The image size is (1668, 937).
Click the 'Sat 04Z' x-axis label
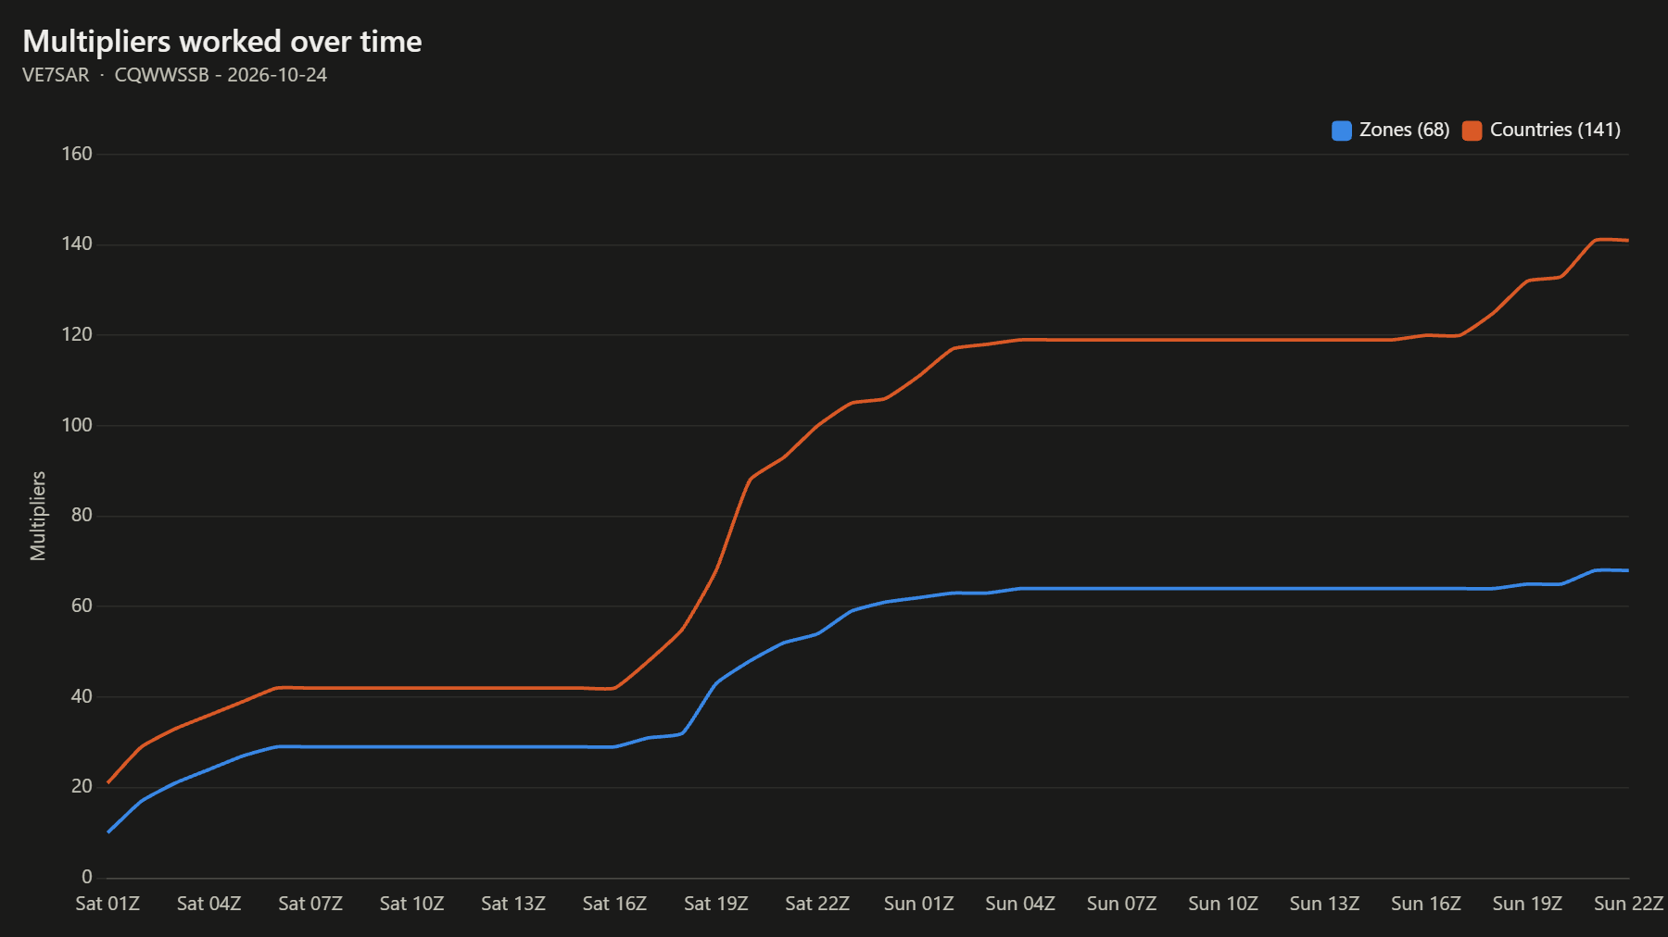(x=209, y=904)
